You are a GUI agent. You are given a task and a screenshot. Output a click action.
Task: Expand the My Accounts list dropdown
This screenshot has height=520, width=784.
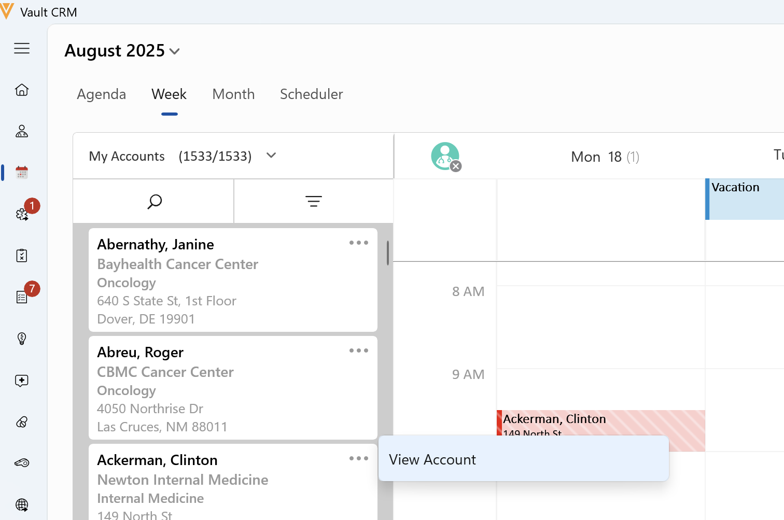coord(271,156)
